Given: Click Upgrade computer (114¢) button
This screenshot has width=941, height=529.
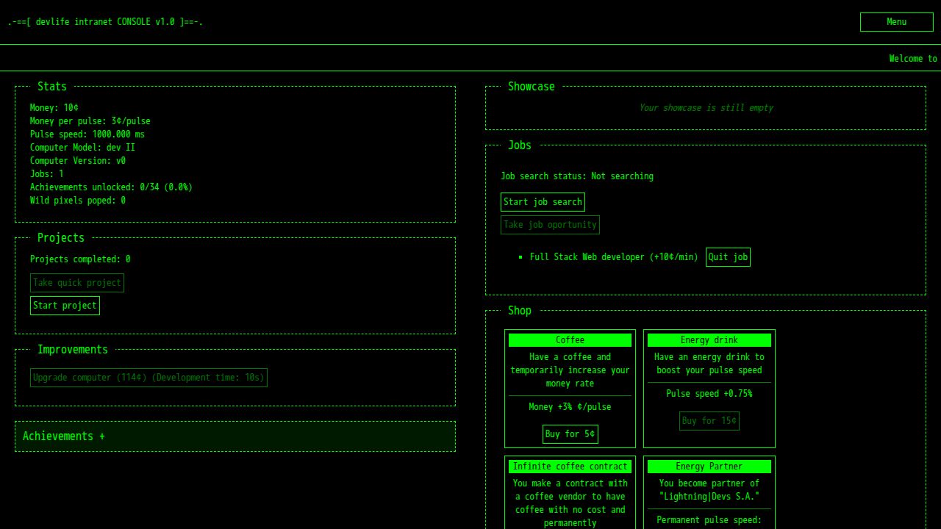Looking at the screenshot, I should point(149,378).
